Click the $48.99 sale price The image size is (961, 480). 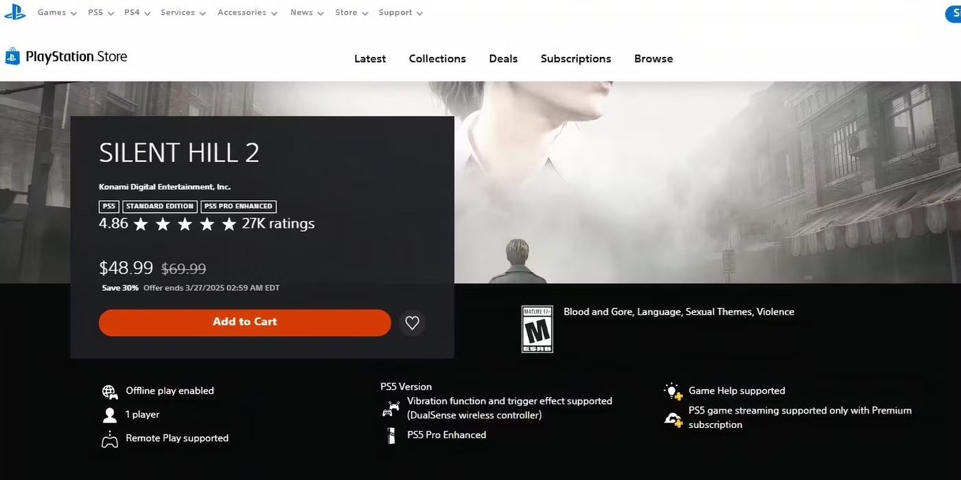[x=126, y=268]
